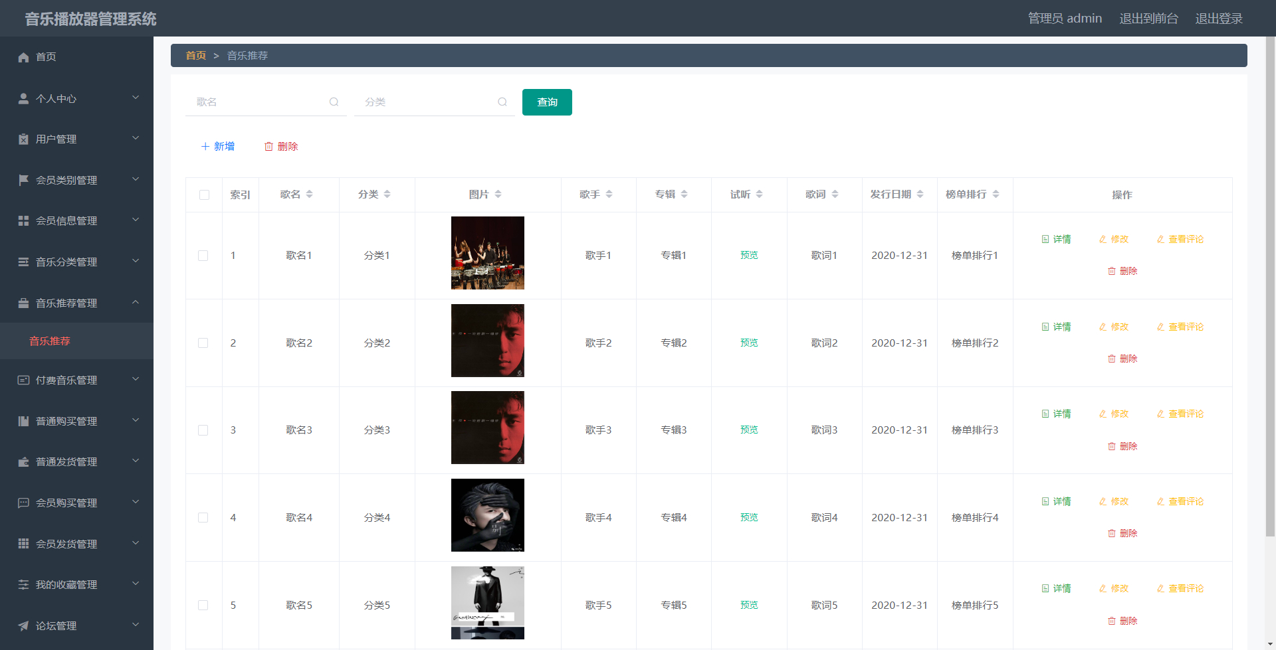This screenshot has width=1276, height=650.
Task: Click the album thumbnail for 歌名1
Action: click(487, 253)
